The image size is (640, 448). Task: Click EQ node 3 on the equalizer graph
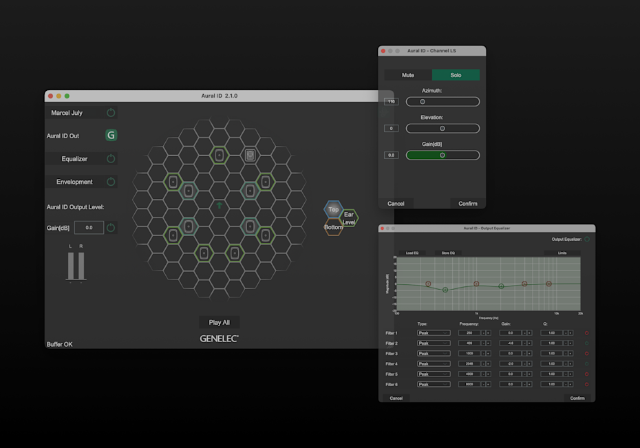coord(476,284)
